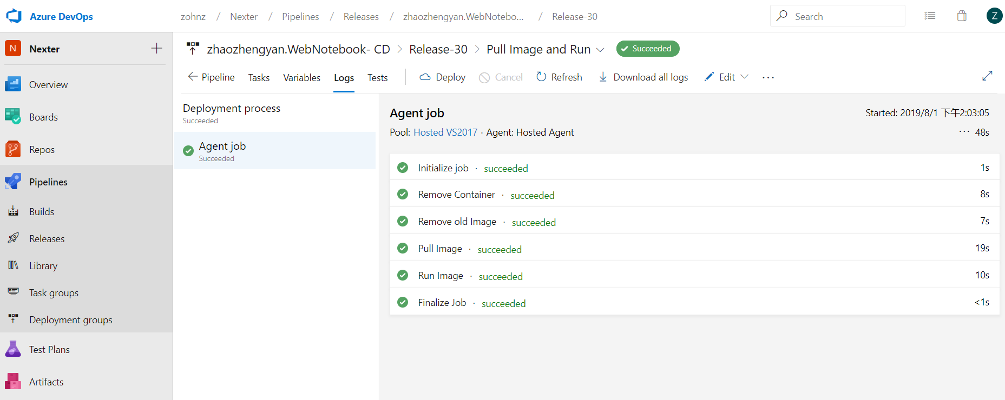Open the Boards section icon
Viewport: 1005px width, 400px height.
click(13, 117)
